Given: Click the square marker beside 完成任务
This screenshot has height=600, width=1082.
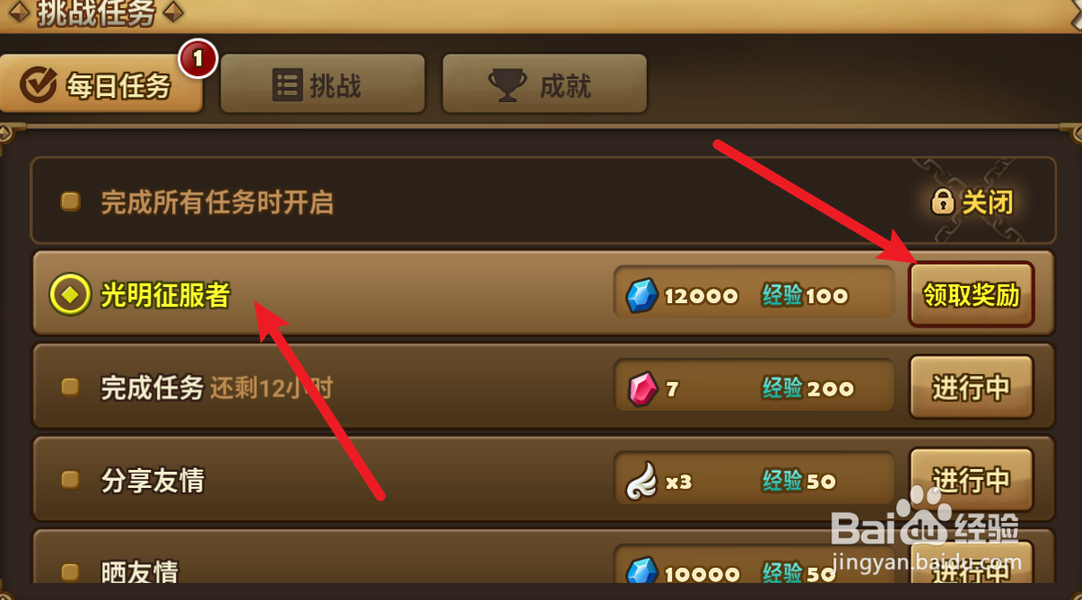Looking at the screenshot, I should pyautogui.click(x=70, y=387).
